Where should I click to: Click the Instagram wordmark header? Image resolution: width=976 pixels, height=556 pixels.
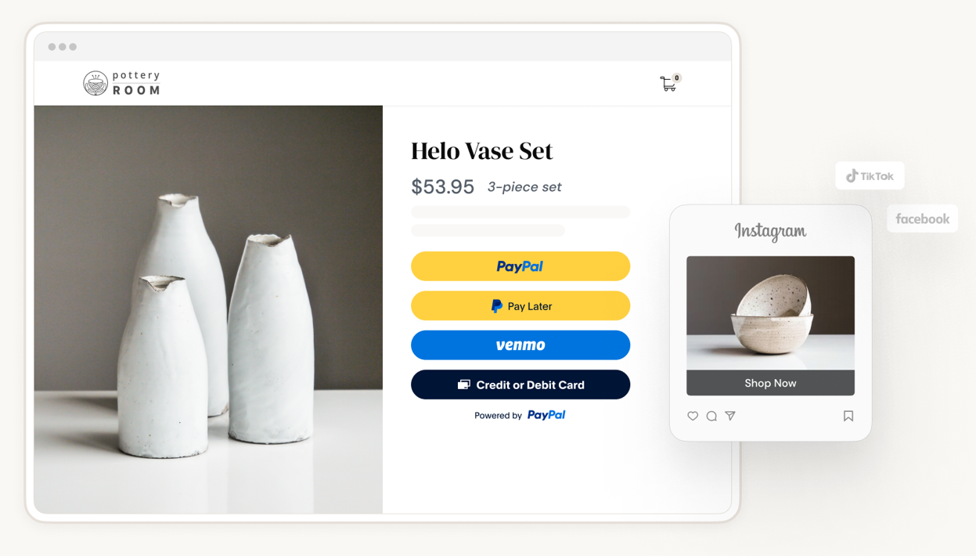click(x=770, y=231)
